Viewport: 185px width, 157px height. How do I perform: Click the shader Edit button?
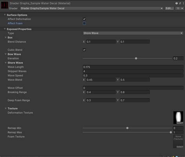coord(169,8)
